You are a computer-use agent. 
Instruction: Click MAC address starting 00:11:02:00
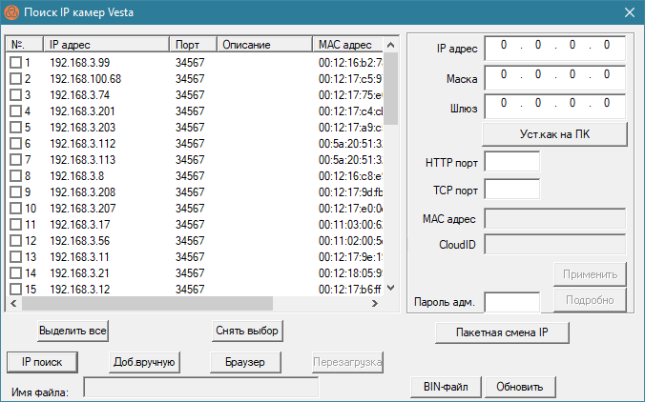pos(350,241)
